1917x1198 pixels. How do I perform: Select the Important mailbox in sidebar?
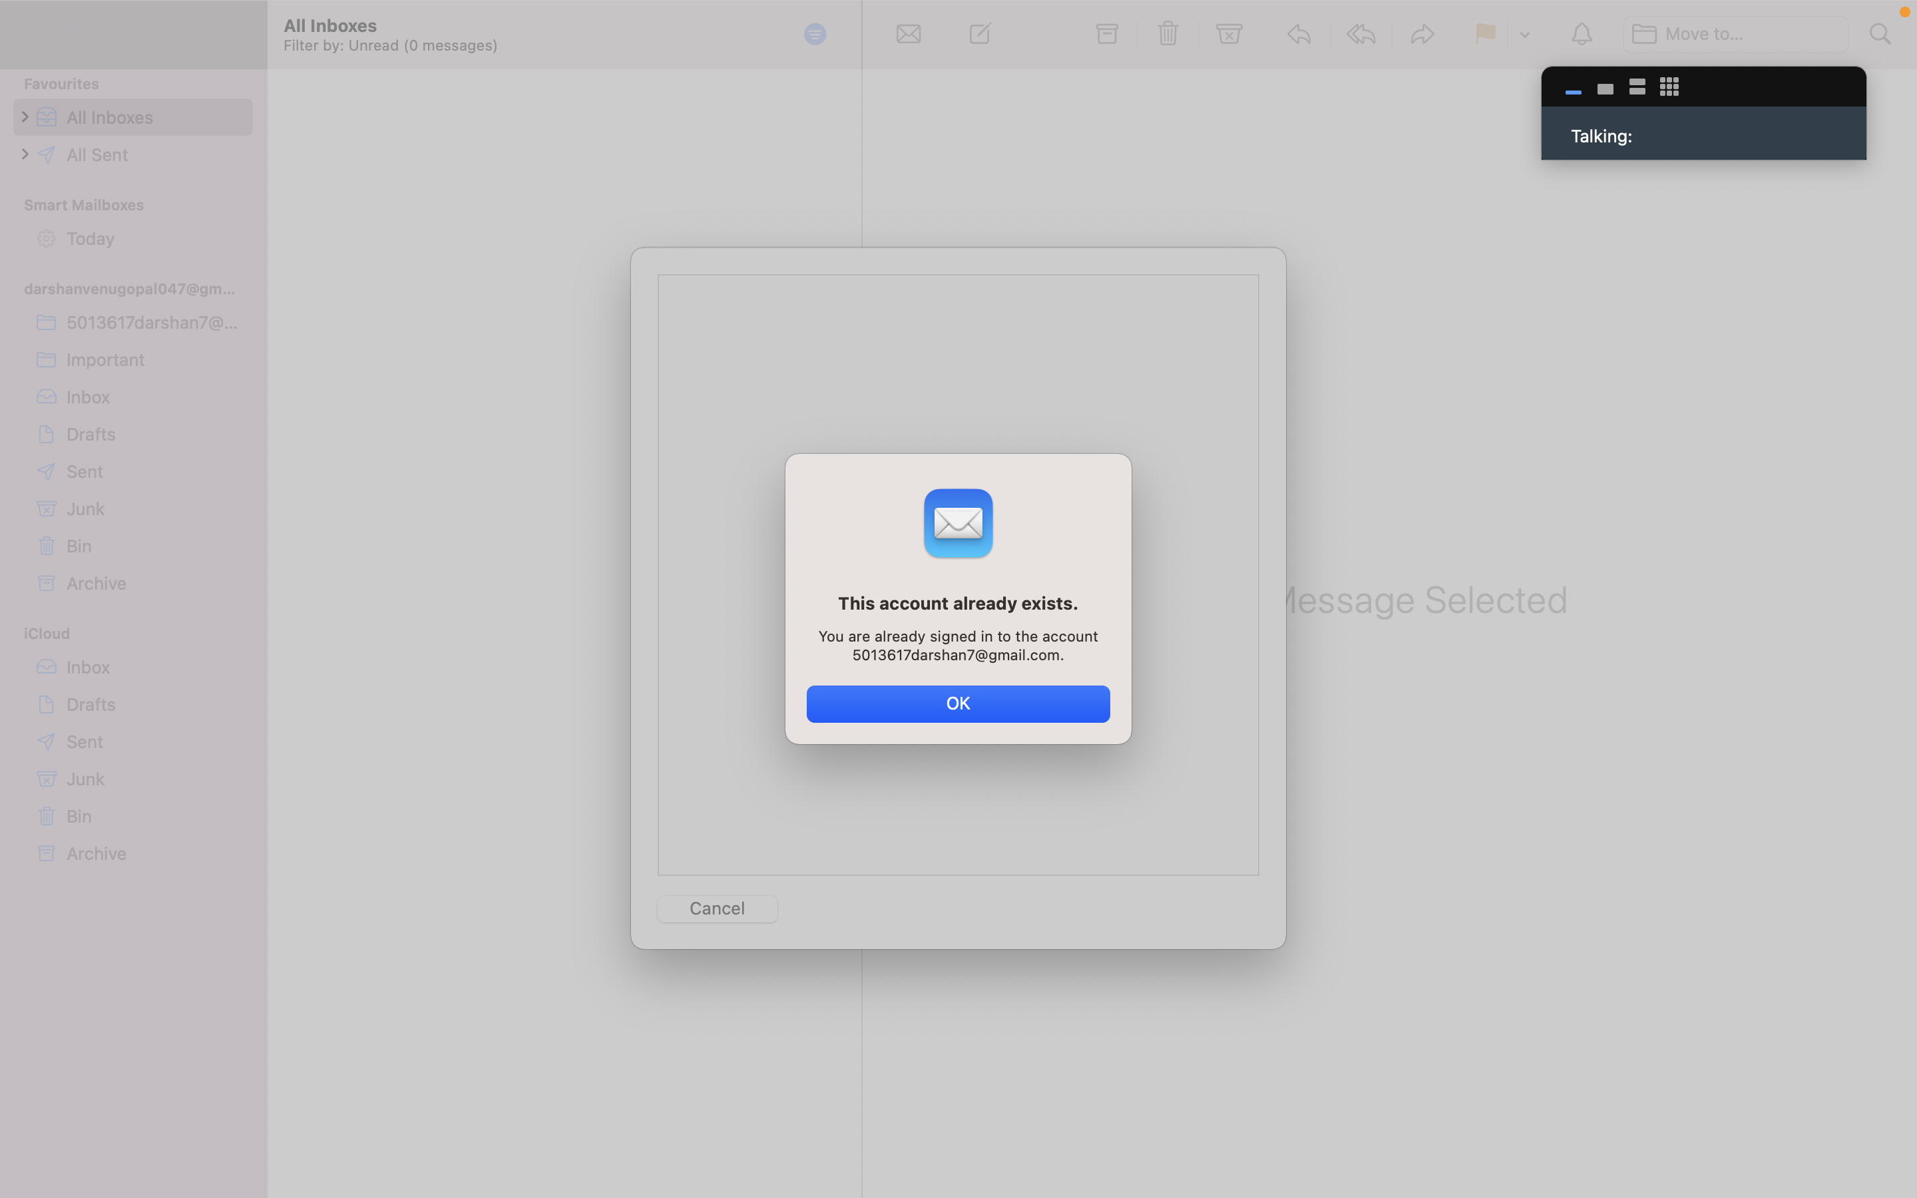click(x=105, y=359)
